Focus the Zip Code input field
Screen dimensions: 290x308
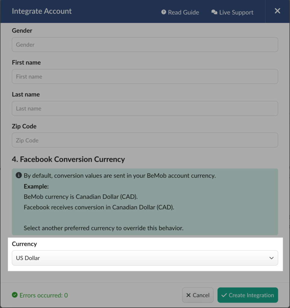145,140
